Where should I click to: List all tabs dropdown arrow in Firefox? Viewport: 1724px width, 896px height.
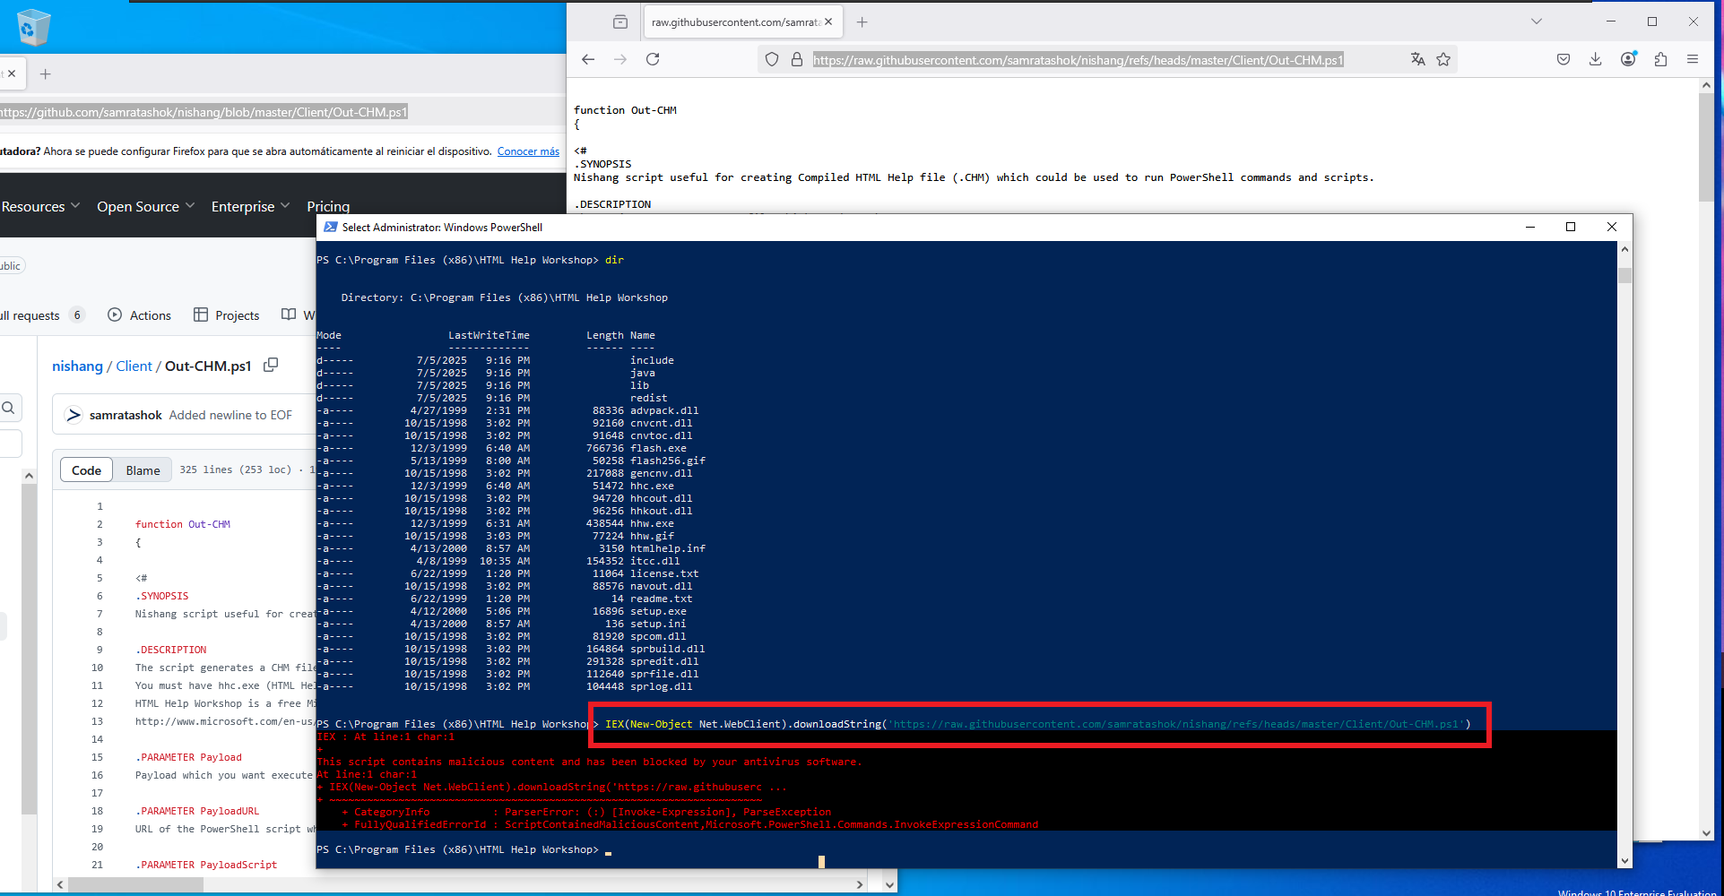tap(1536, 22)
